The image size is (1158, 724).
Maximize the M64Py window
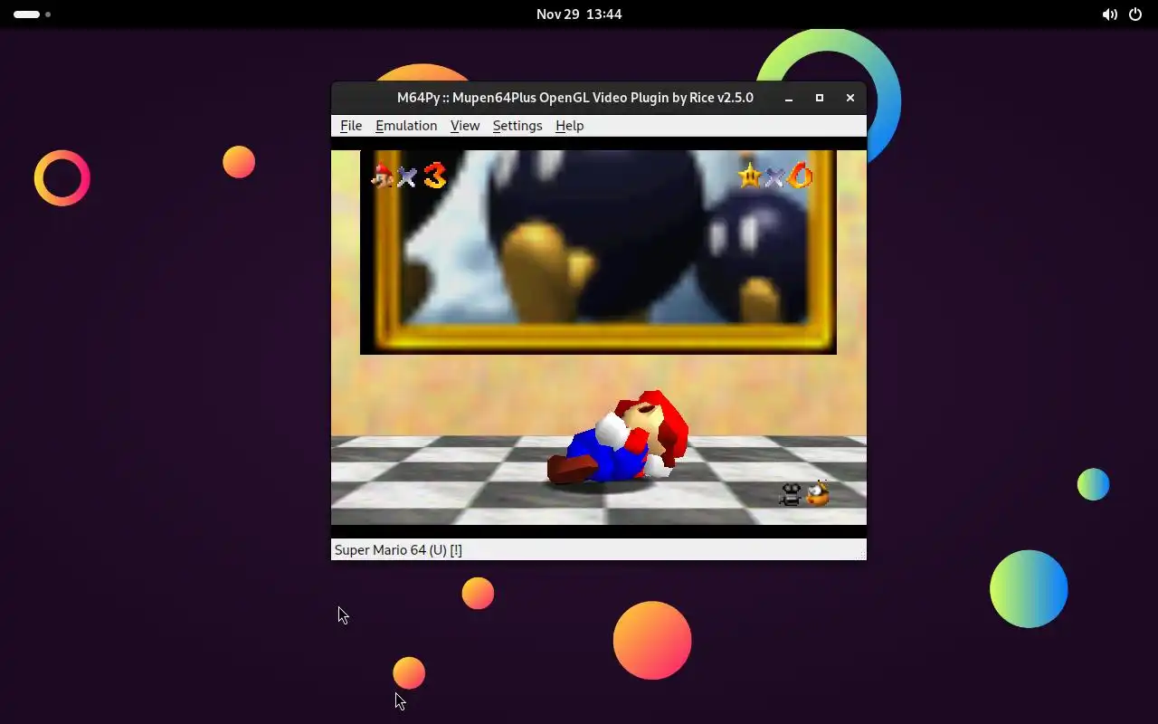820,98
